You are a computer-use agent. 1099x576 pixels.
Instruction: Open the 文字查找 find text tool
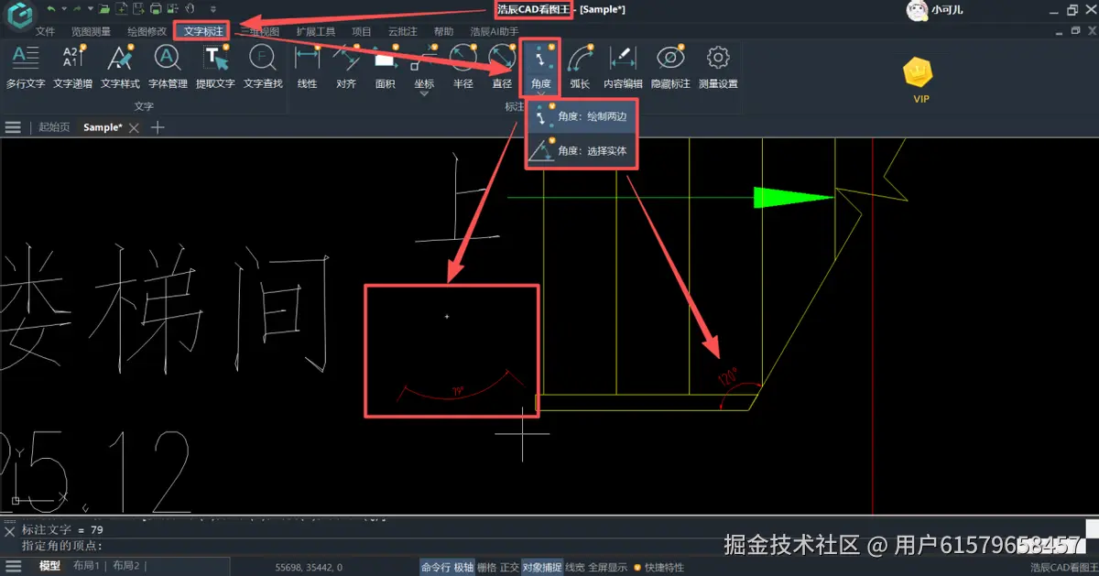click(263, 67)
